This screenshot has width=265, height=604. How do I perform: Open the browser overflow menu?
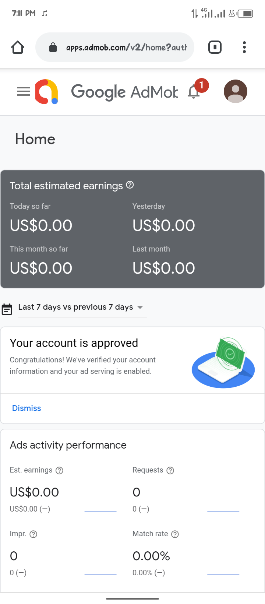(244, 47)
